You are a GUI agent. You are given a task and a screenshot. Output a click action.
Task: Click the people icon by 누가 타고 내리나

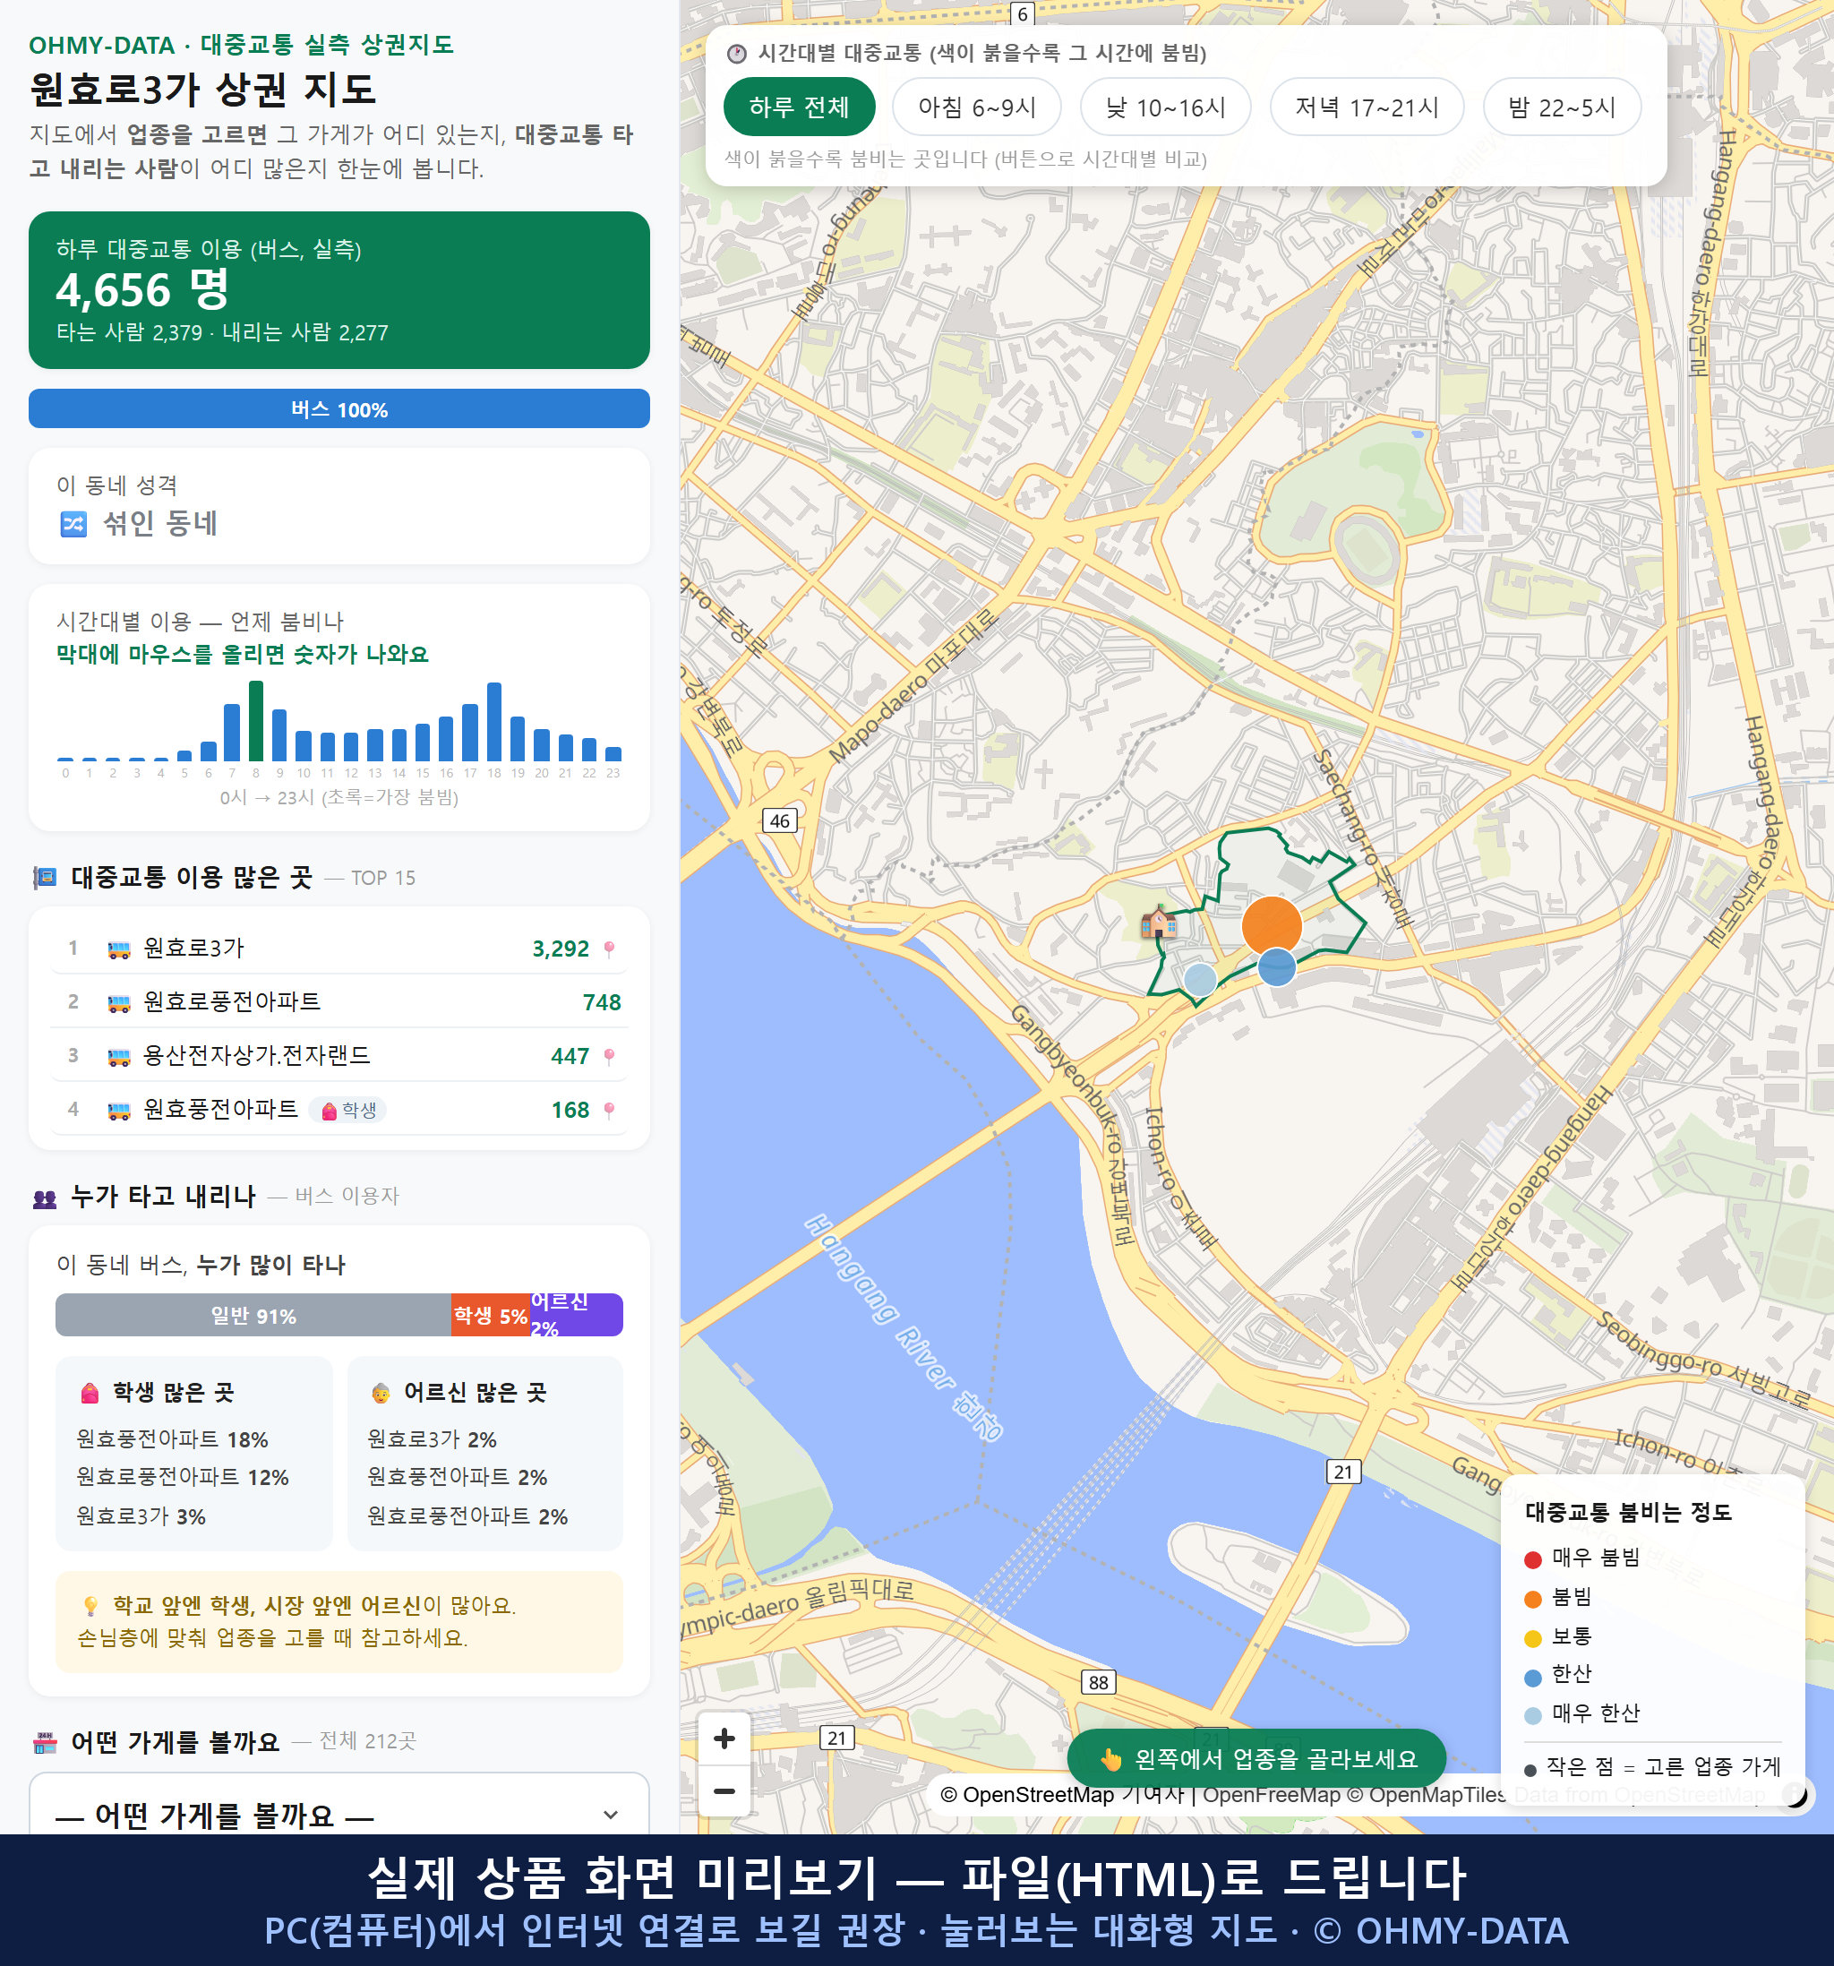[45, 1198]
